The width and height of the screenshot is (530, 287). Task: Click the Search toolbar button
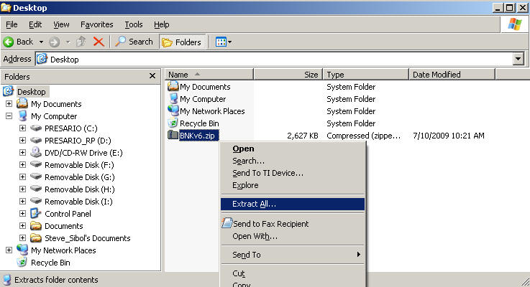pos(134,42)
